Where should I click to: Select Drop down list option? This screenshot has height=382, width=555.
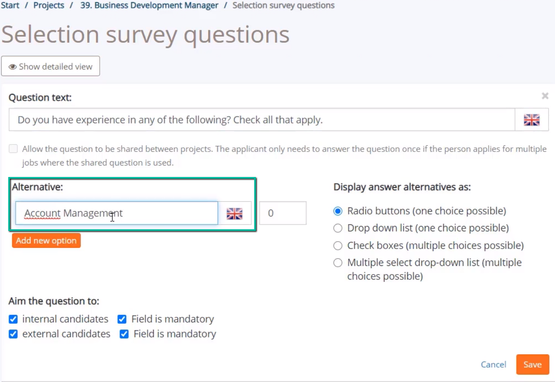338,228
